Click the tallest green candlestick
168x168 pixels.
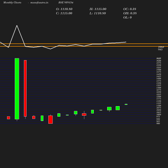point(17,89)
